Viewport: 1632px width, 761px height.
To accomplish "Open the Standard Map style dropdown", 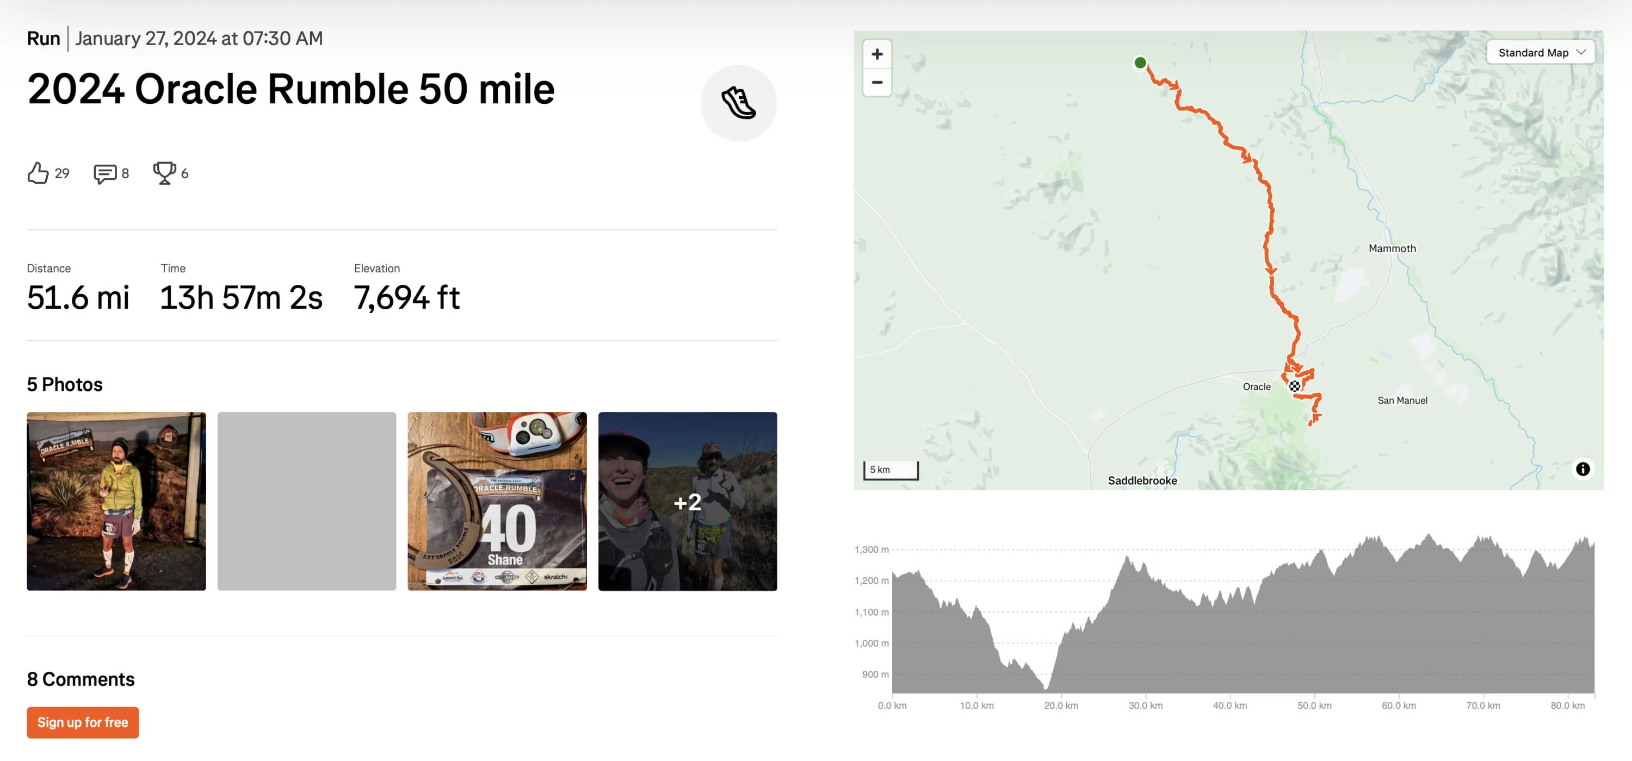I will click(x=1540, y=53).
